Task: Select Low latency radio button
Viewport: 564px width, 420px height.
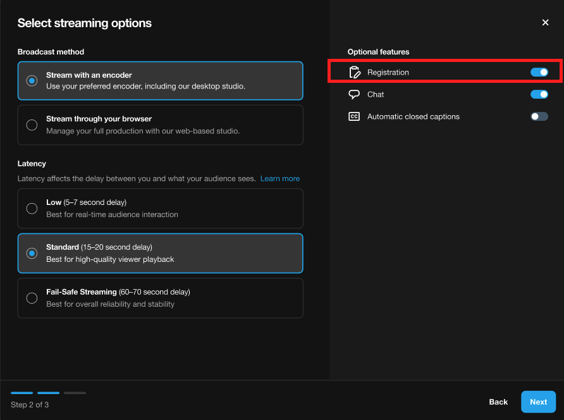Action: coord(32,209)
